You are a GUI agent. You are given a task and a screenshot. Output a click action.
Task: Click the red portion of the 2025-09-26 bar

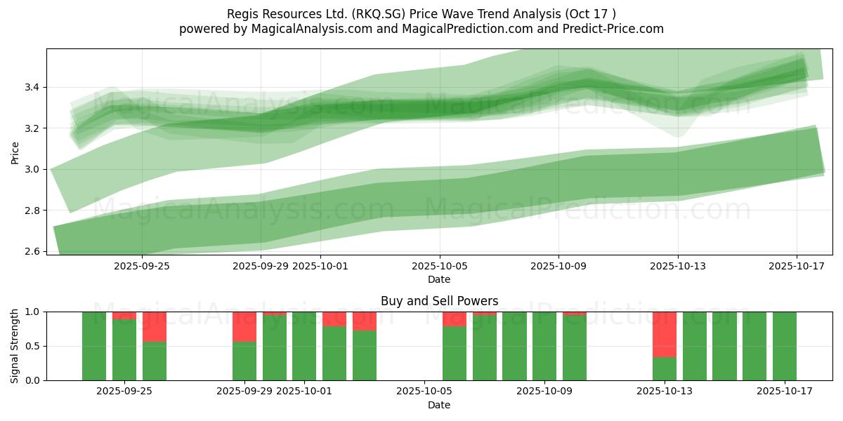pos(155,326)
